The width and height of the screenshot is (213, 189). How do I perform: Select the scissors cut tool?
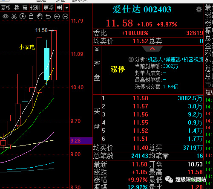pyautogui.click(x=14, y=17)
